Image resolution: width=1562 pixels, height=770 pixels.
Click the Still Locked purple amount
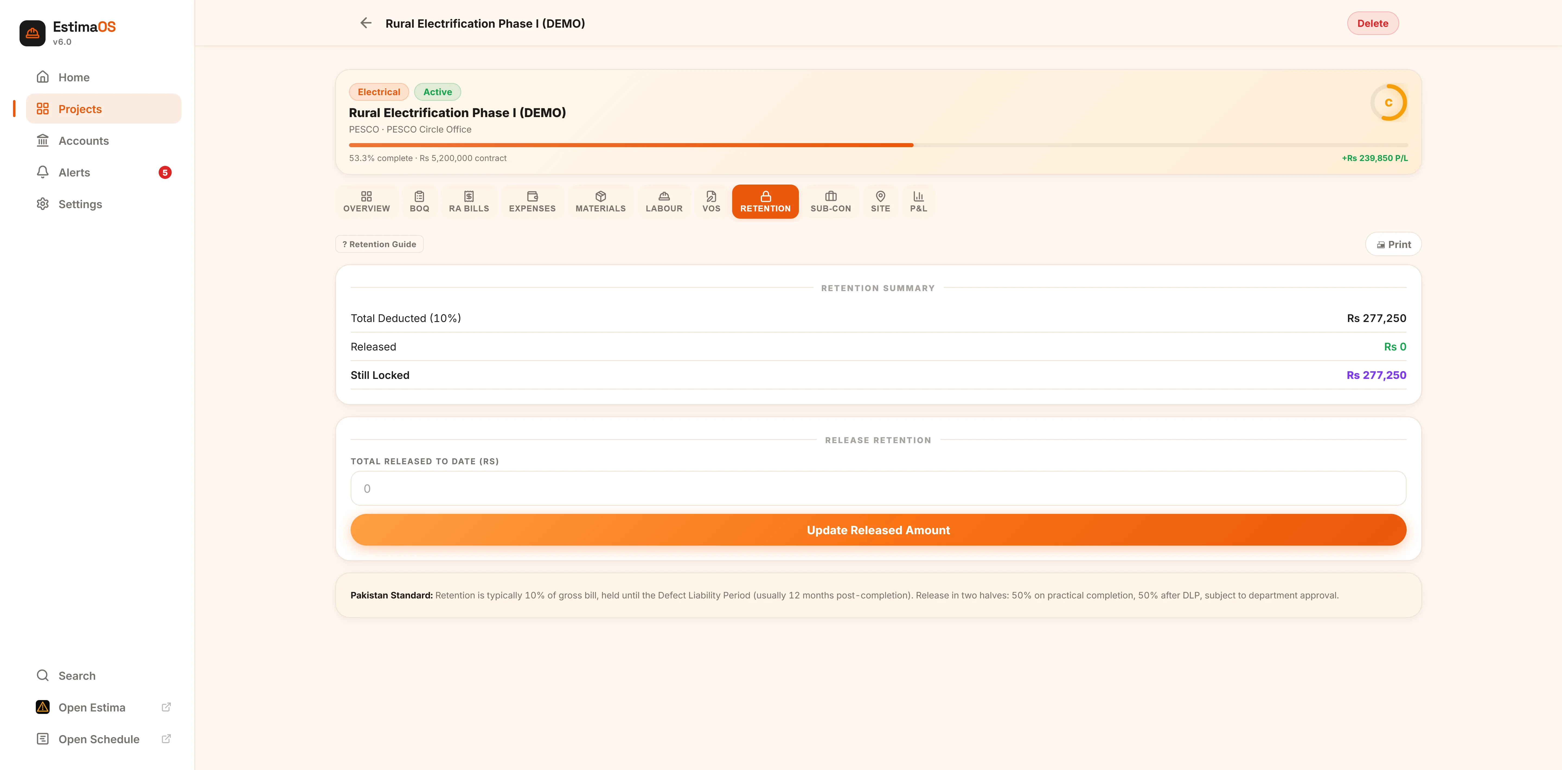[x=1377, y=375]
